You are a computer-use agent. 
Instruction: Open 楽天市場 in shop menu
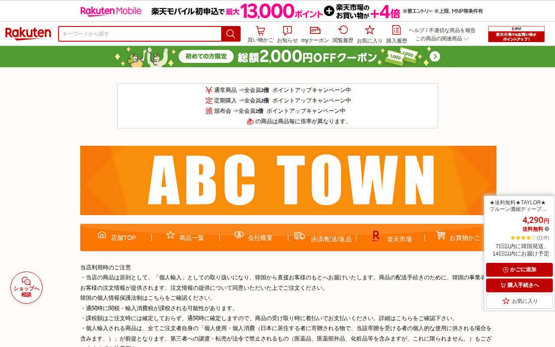[x=399, y=239]
